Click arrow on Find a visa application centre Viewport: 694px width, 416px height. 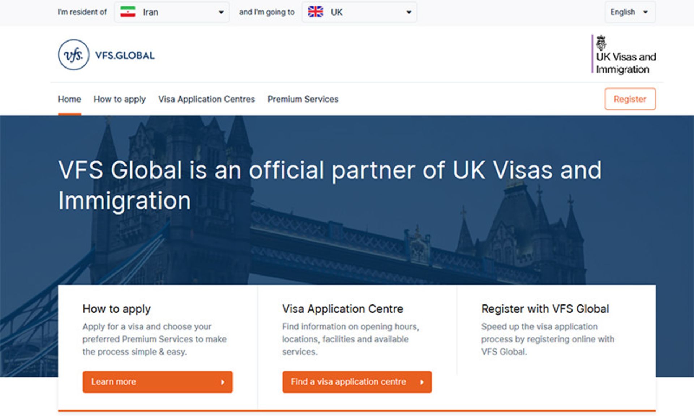coord(422,382)
